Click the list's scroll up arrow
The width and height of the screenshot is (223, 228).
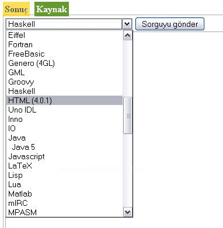128,36
